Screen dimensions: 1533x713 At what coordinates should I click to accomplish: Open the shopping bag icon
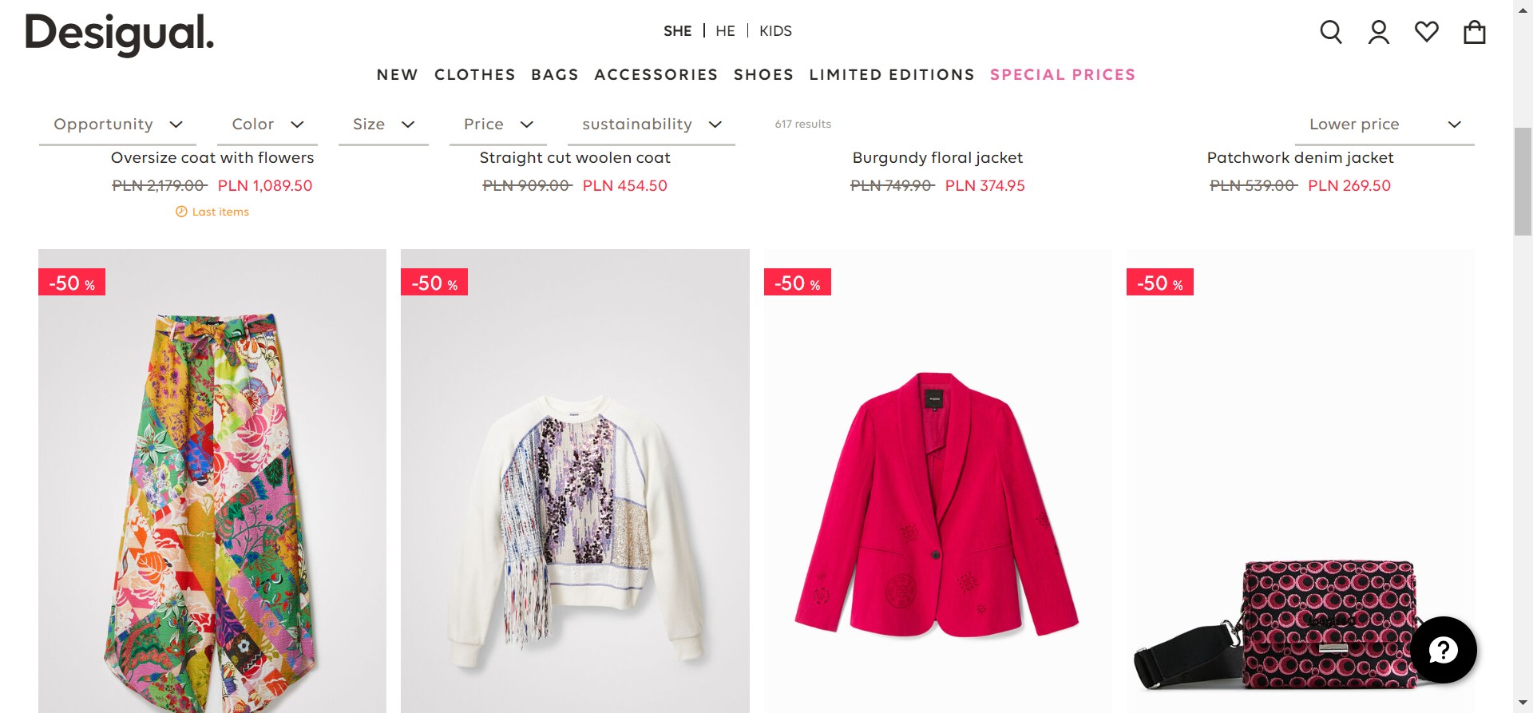click(1475, 32)
